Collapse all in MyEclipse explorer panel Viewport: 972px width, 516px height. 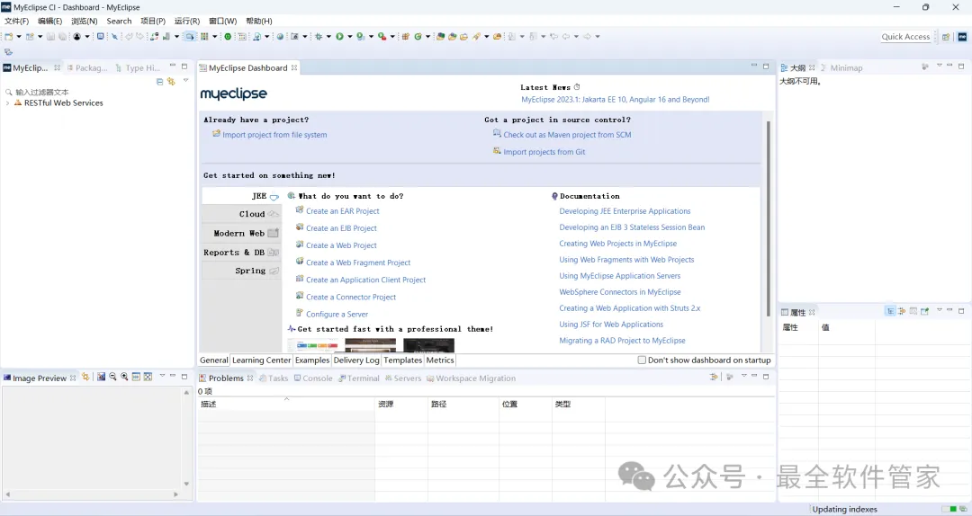(160, 81)
